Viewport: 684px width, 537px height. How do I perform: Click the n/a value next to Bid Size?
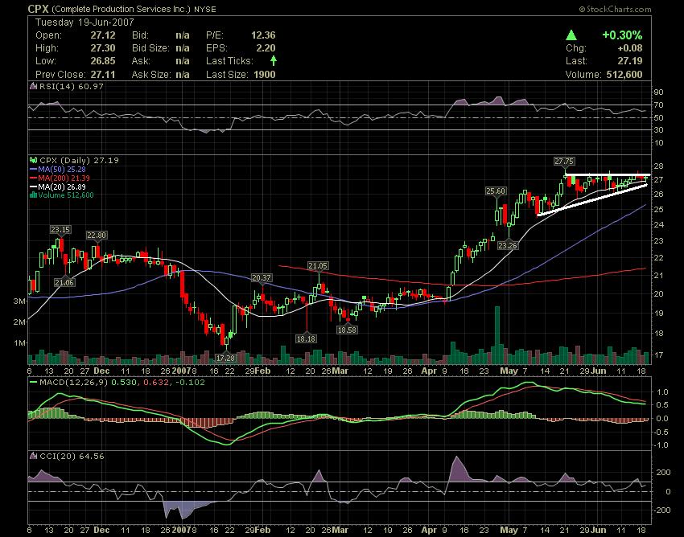pos(183,48)
